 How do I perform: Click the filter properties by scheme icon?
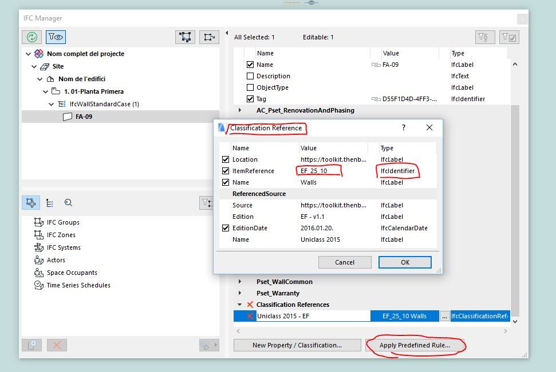click(485, 37)
